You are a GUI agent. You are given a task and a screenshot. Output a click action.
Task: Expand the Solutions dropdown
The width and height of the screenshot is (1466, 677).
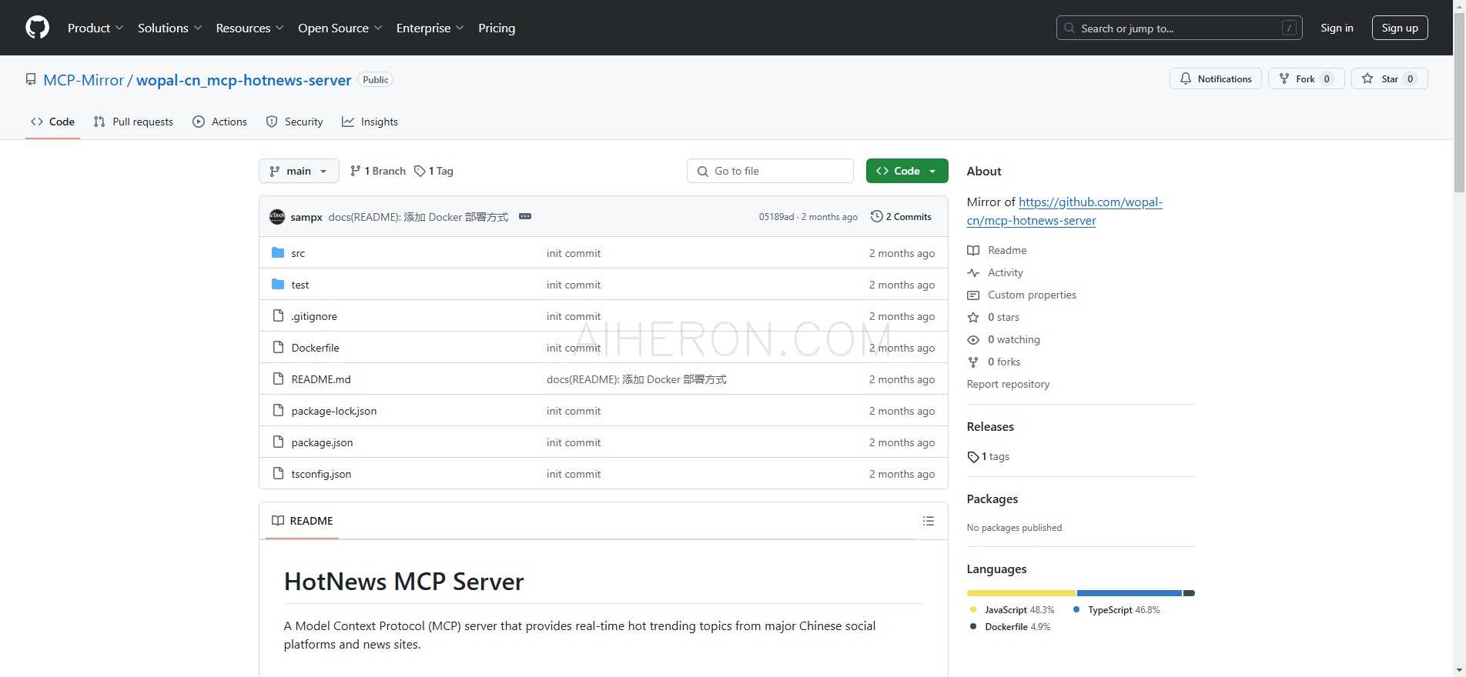[169, 28]
